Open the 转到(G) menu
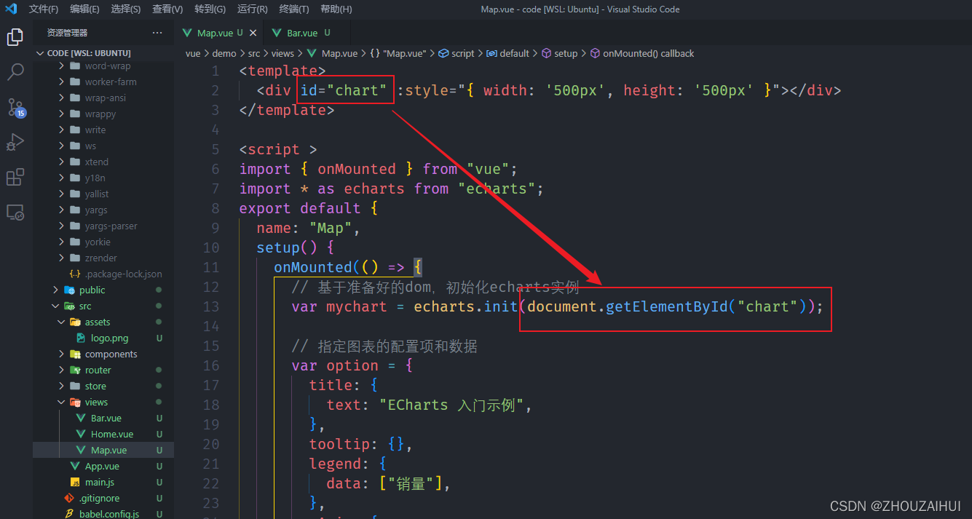This screenshot has height=519, width=972. click(210, 9)
